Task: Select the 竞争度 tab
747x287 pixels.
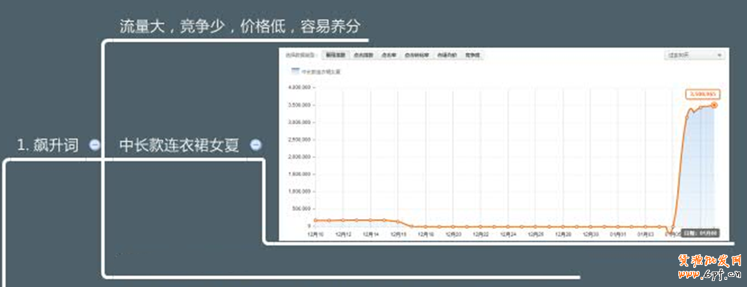Action: (x=473, y=55)
